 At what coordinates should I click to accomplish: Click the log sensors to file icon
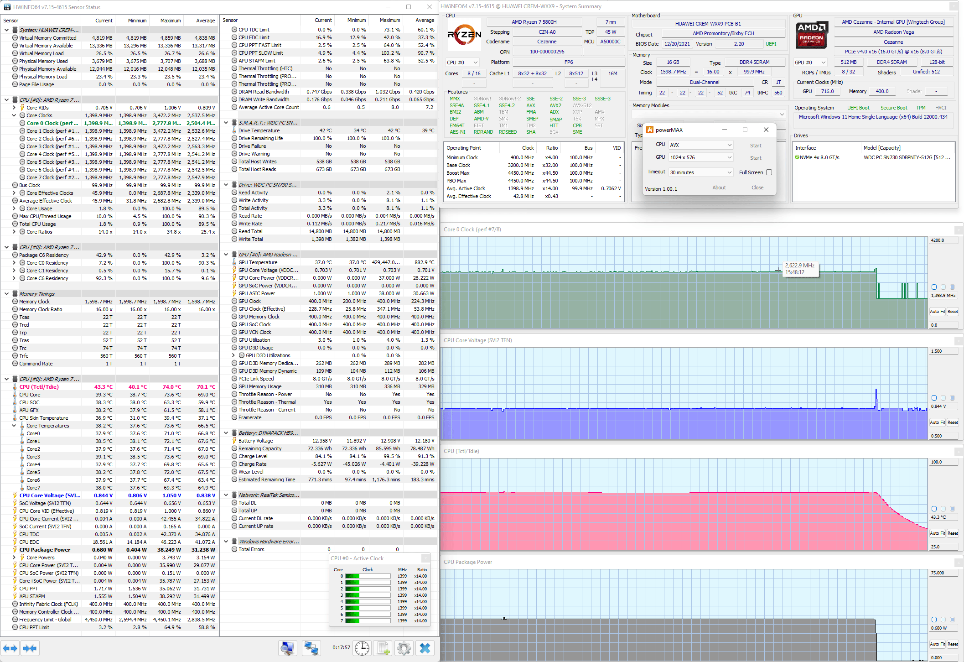pyautogui.click(x=383, y=648)
